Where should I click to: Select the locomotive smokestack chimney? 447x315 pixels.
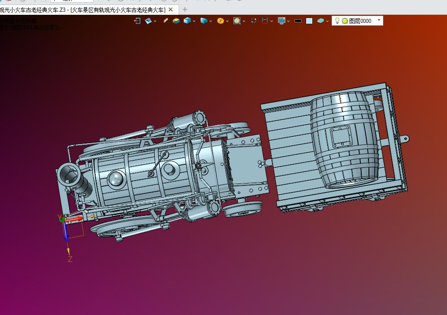point(74,179)
